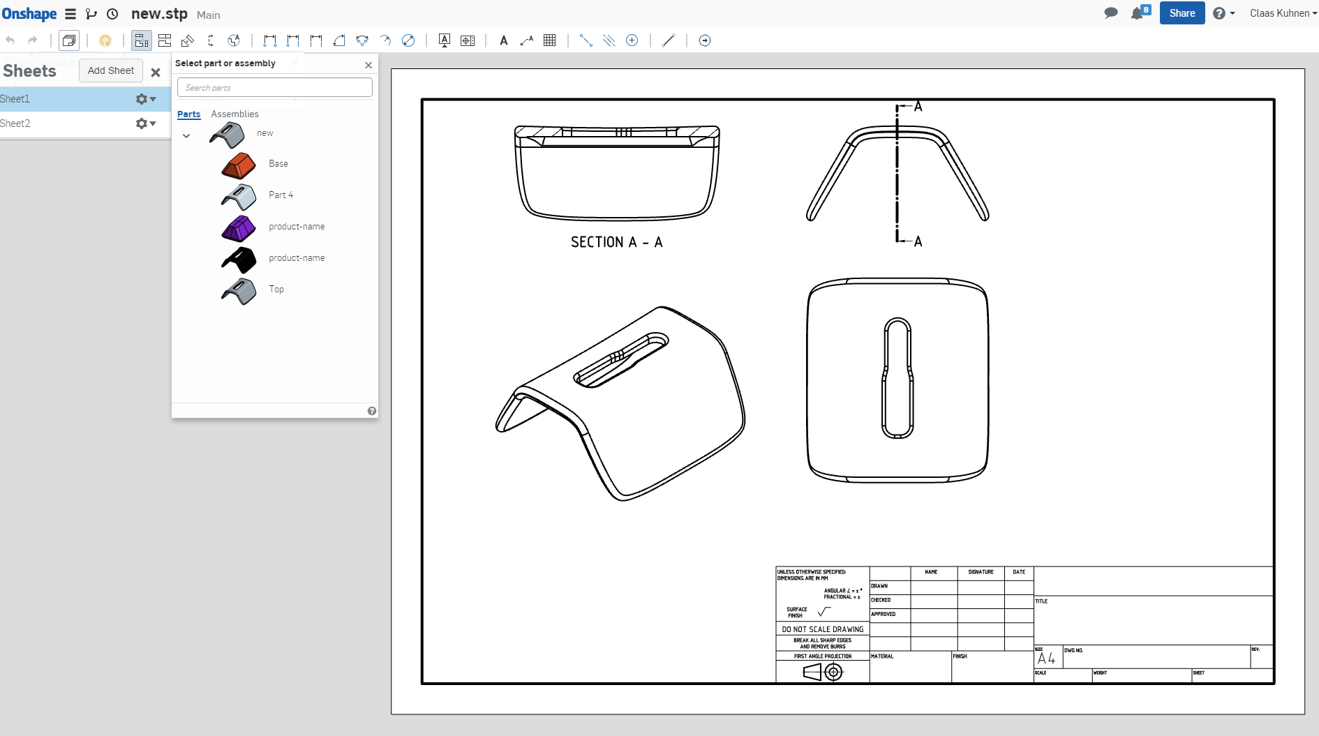Click the isometric view of the part
Image resolution: width=1319 pixels, height=736 pixels.
[x=620, y=403]
